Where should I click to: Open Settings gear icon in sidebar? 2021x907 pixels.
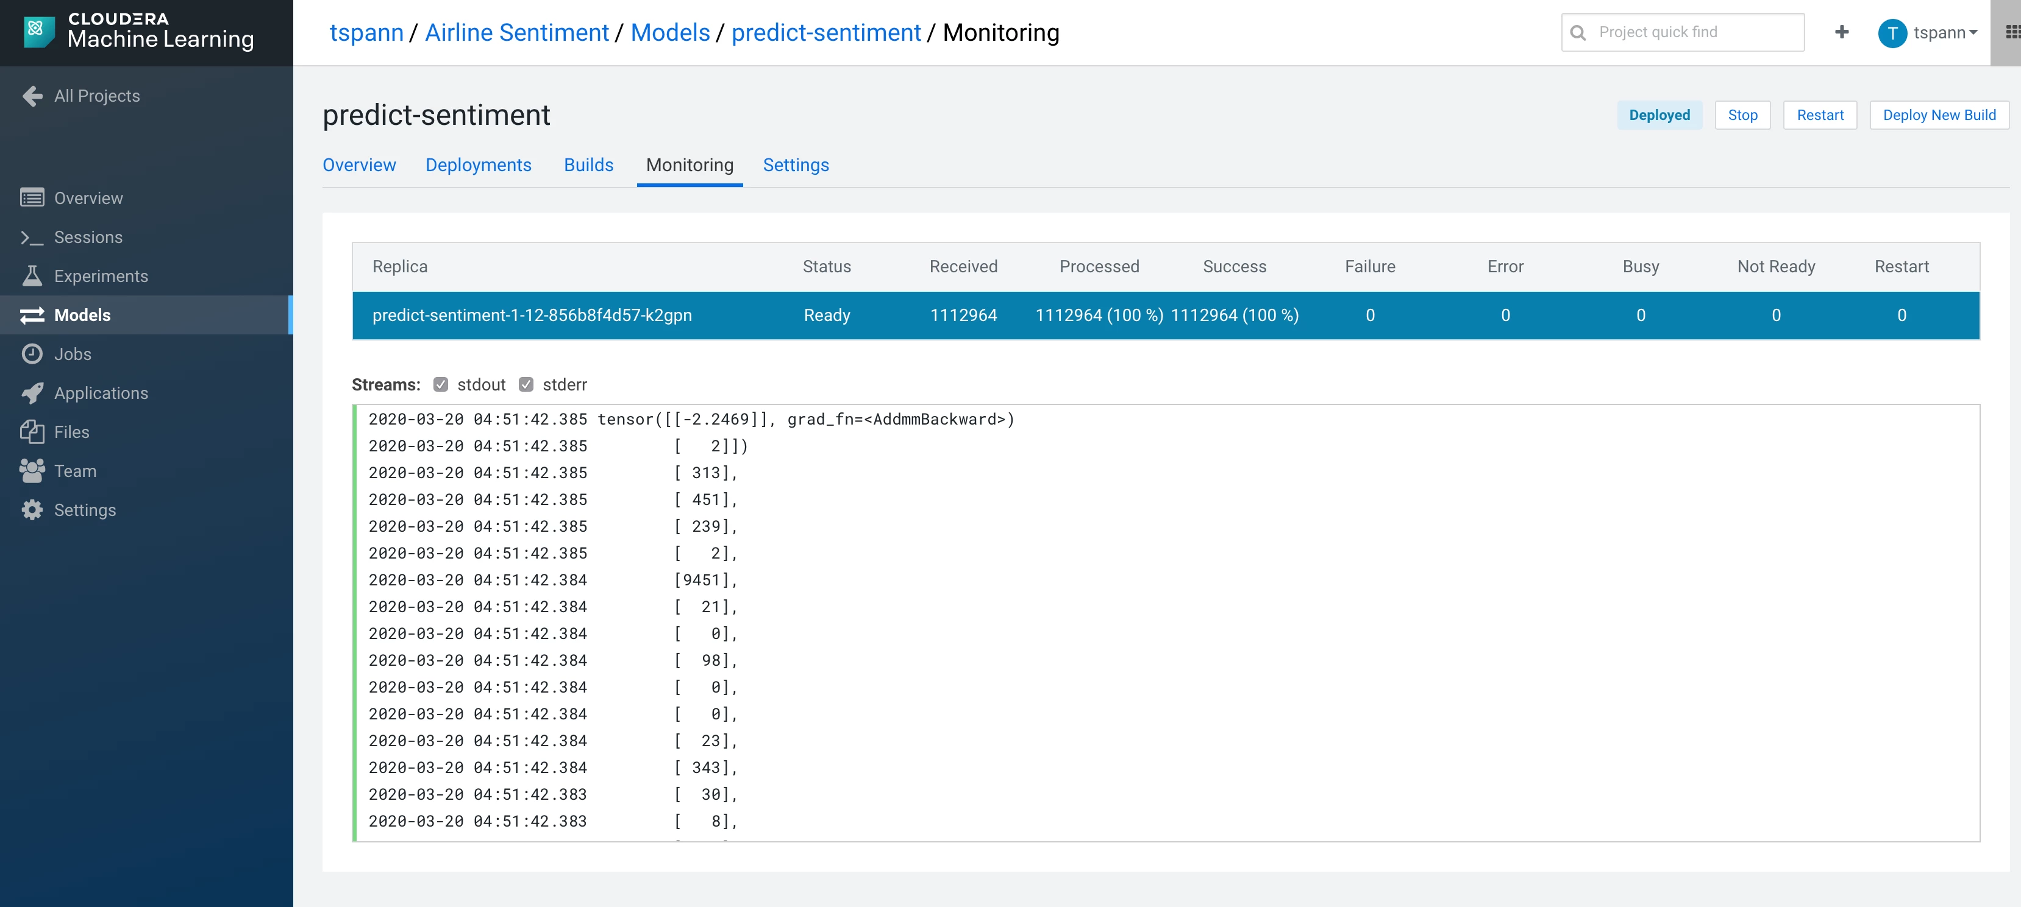32,510
